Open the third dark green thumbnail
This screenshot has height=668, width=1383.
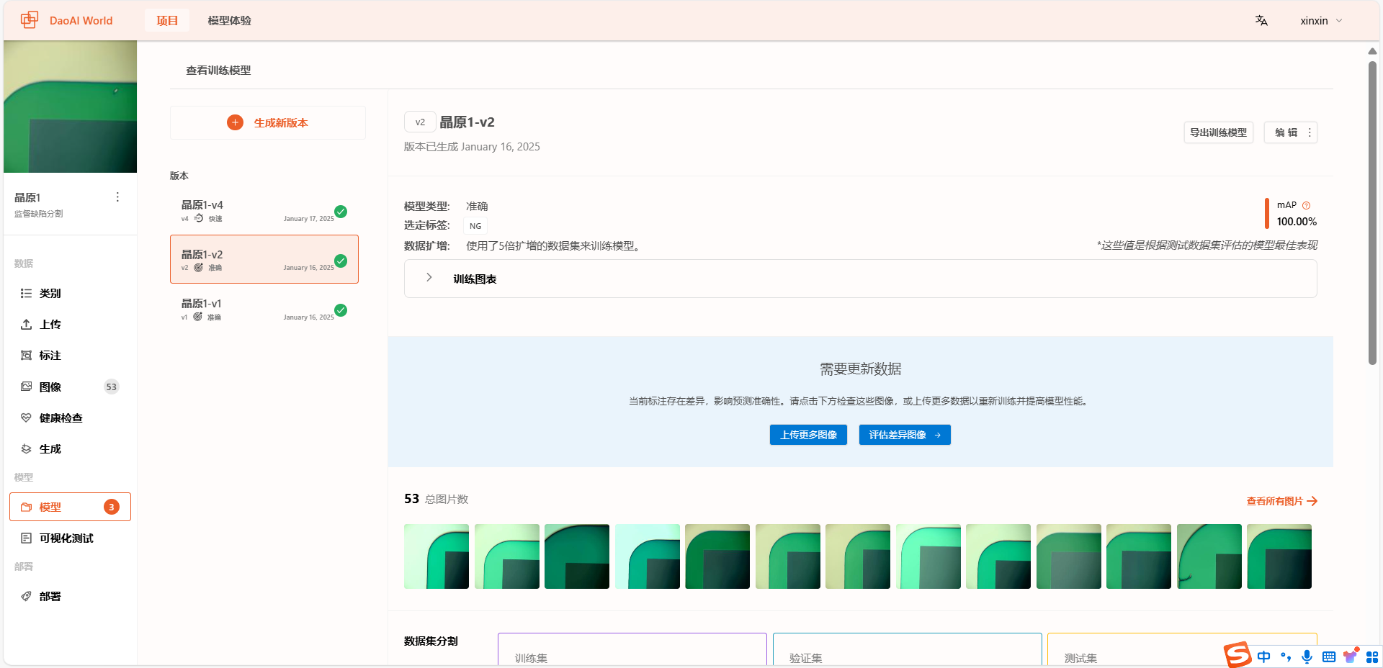pyautogui.click(x=577, y=556)
